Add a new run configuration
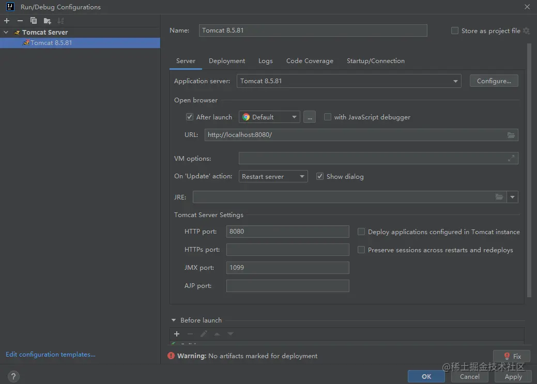This screenshot has width=537, height=384. coord(7,21)
